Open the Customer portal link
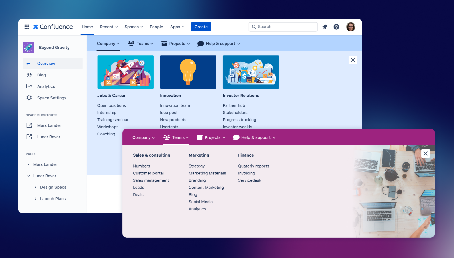 coord(148,173)
